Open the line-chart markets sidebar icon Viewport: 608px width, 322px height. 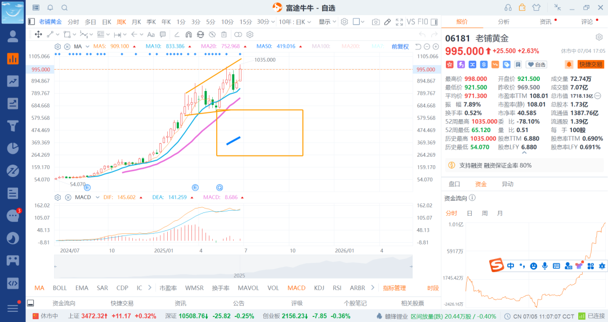pos(13,81)
